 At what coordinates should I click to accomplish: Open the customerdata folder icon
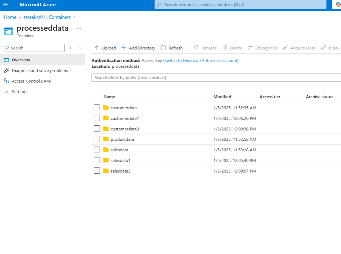click(x=106, y=108)
